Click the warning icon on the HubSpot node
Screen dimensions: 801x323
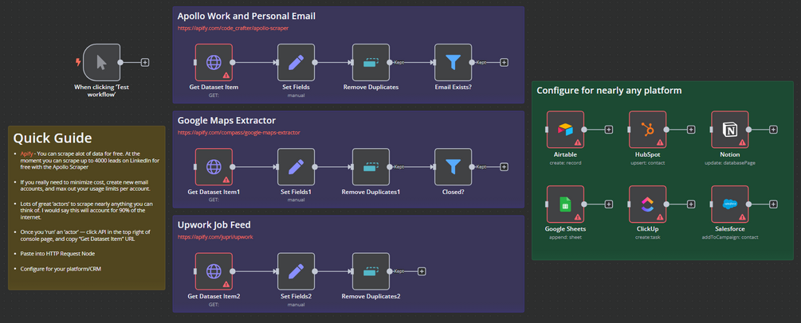tap(659, 142)
